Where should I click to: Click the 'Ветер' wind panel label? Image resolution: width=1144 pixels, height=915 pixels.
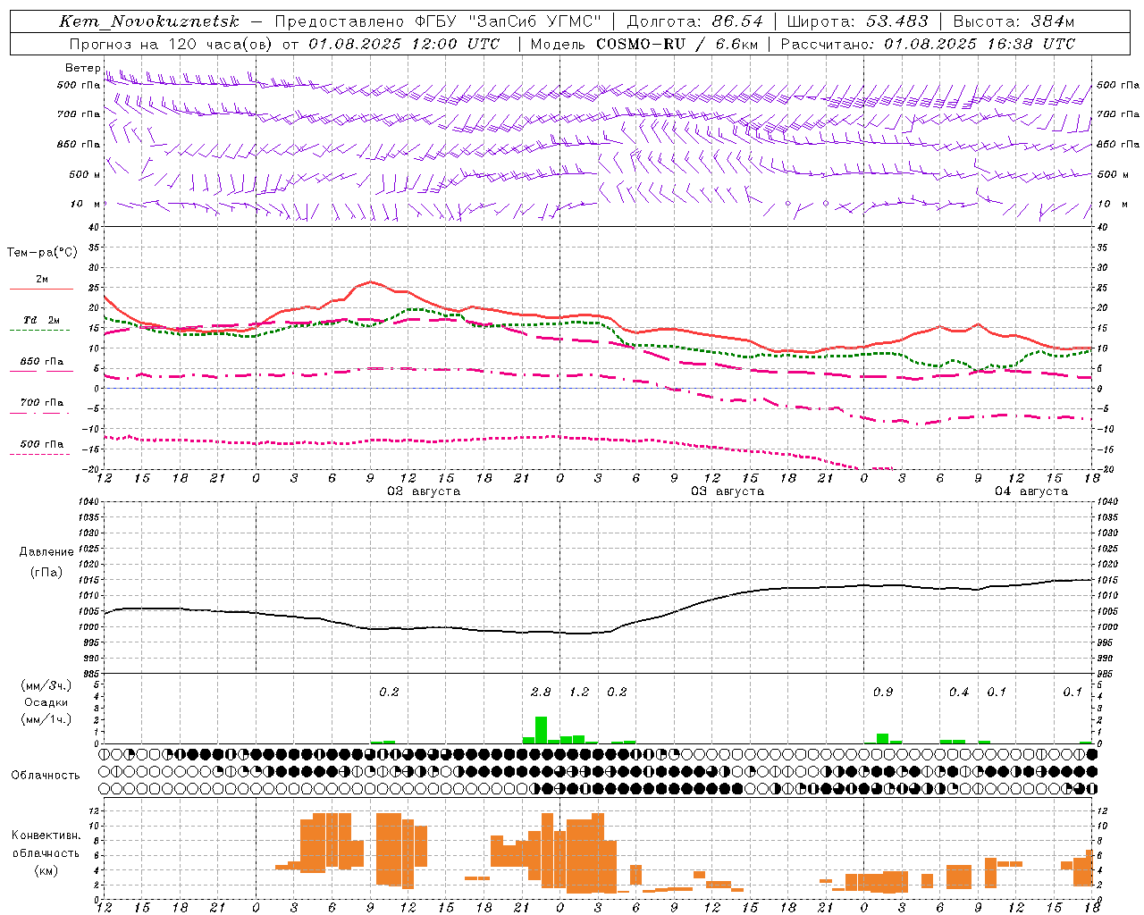[x=82, y=68]
